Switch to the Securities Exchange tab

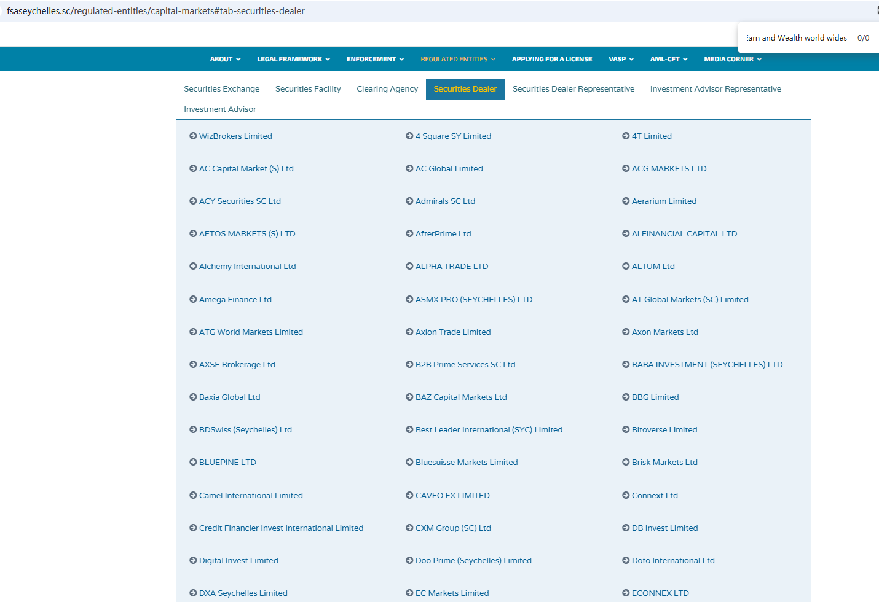tap(222, 89)
